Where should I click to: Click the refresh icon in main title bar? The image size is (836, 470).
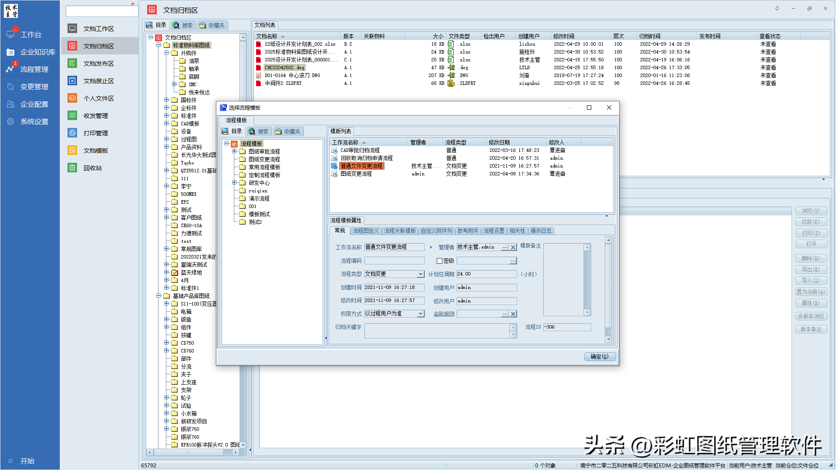click(777, 8)
